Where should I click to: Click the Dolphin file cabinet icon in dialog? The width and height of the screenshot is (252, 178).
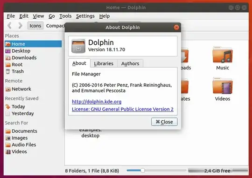point(78,46)
